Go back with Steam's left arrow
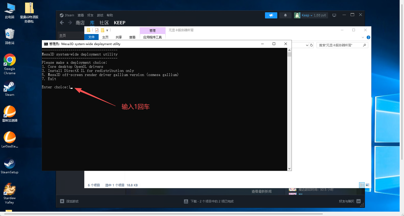404x216 pixels. tap(62, 23)
